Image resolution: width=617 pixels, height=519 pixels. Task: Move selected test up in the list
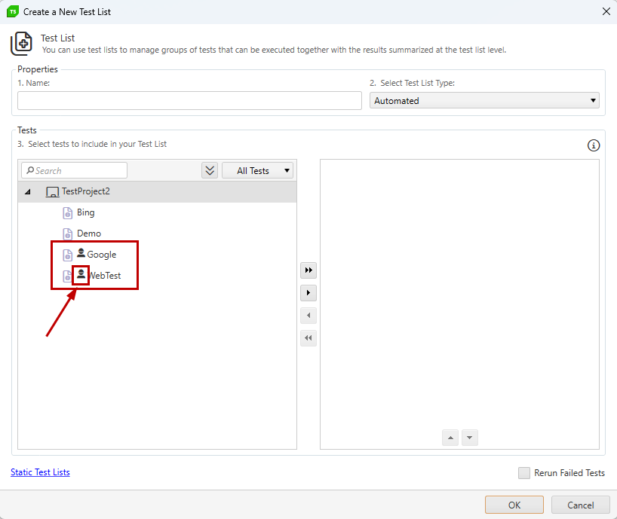click(450, 438)
